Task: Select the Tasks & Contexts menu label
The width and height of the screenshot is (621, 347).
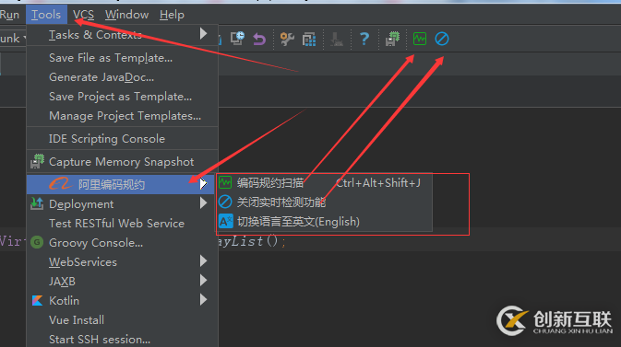Action: 95,35
